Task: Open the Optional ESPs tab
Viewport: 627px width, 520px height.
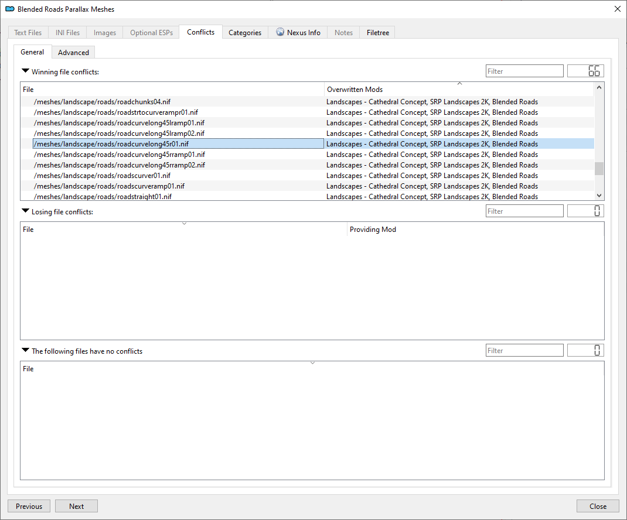Action: tap(151, 32)
